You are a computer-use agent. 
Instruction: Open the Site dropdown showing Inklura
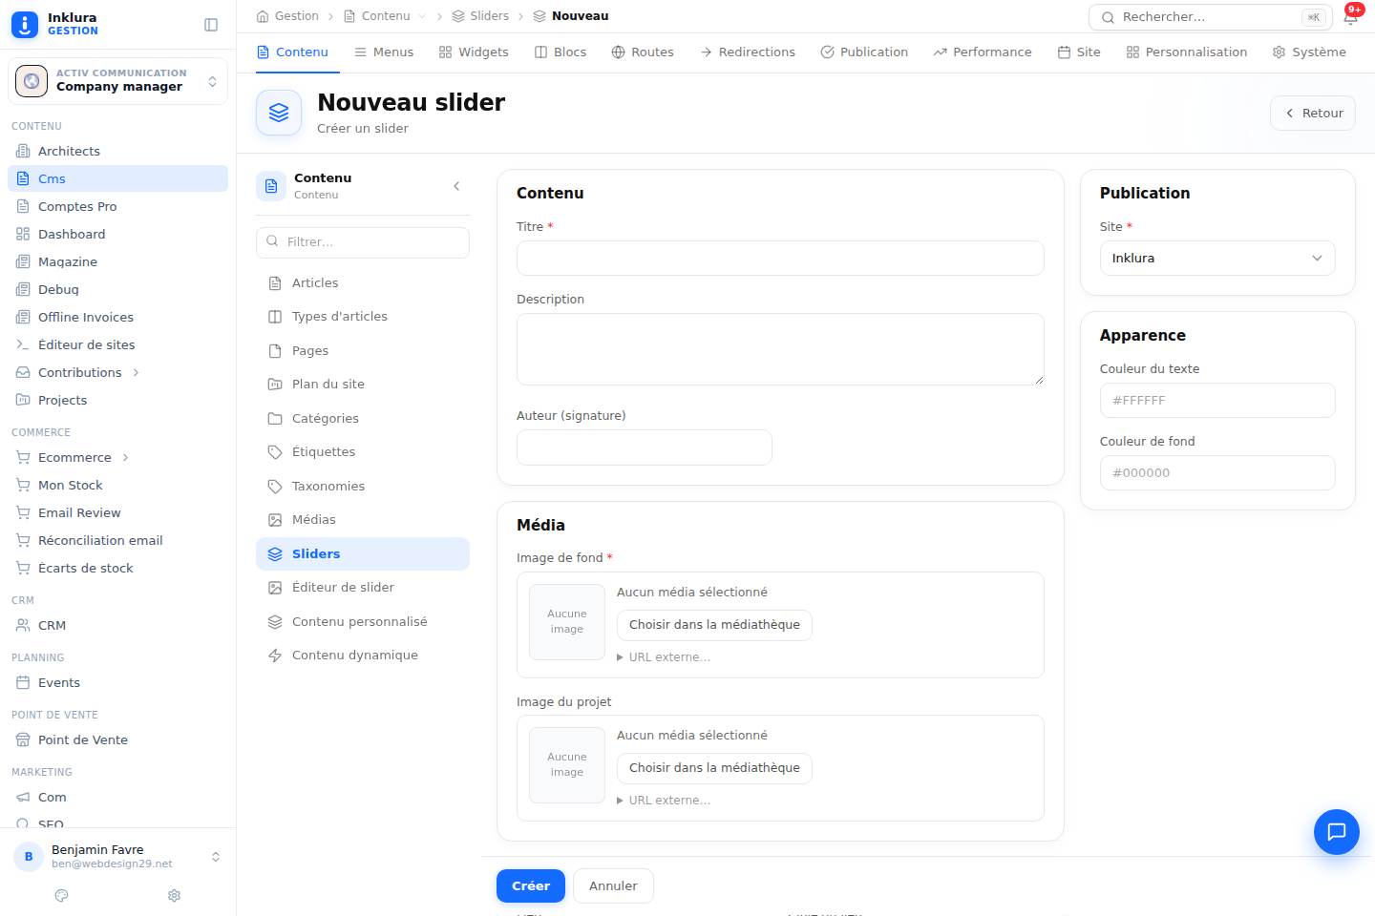[x=1217, y=259]
